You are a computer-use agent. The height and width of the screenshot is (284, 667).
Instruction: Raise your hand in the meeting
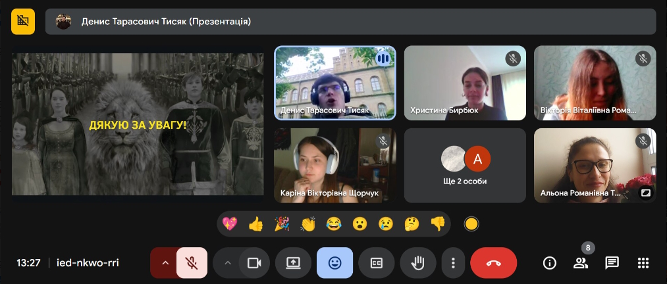click(x=417, y=263)
